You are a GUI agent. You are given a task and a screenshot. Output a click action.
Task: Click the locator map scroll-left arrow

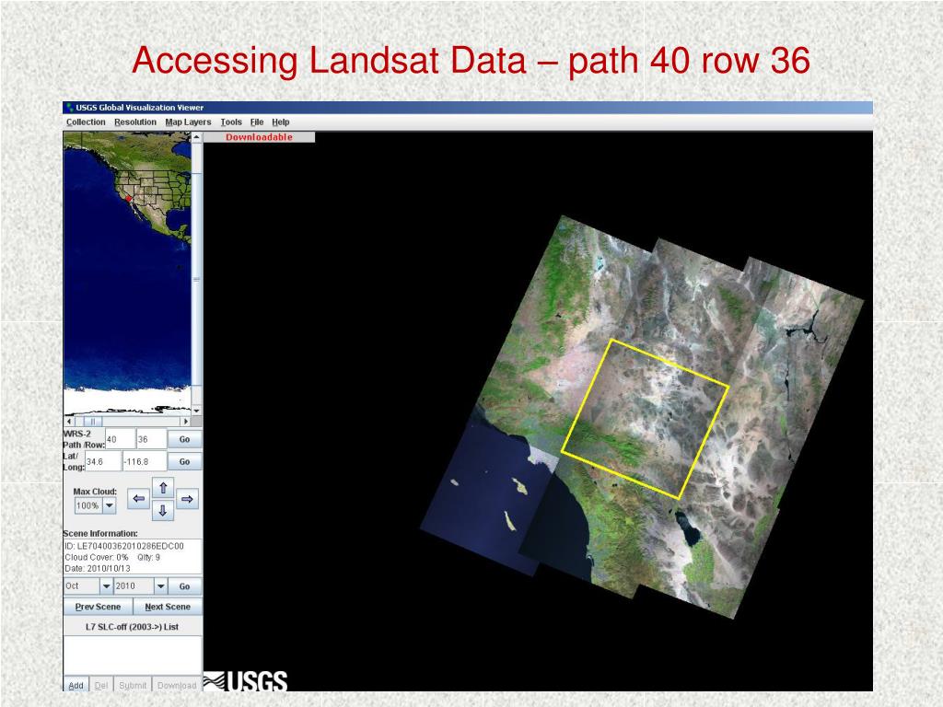68,422
